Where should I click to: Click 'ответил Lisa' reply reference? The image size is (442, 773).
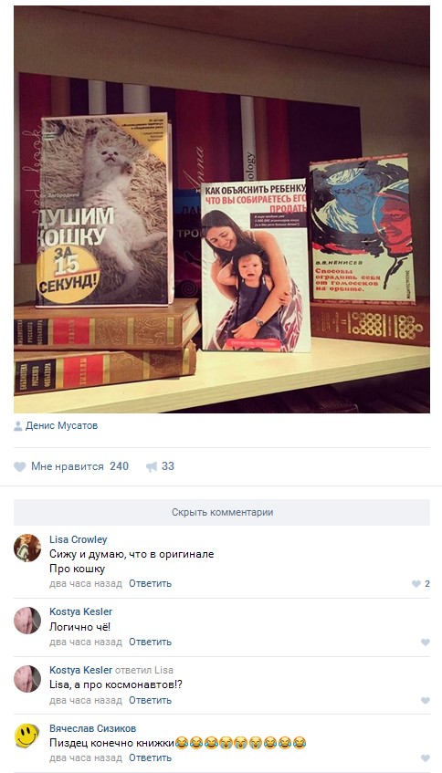(x=144, y=670)
